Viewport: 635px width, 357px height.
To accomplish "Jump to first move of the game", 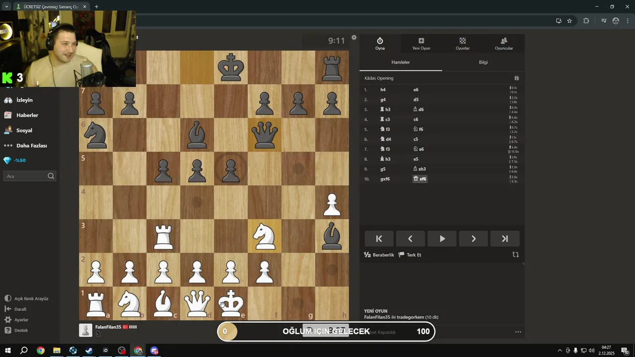I will (379, 238).
